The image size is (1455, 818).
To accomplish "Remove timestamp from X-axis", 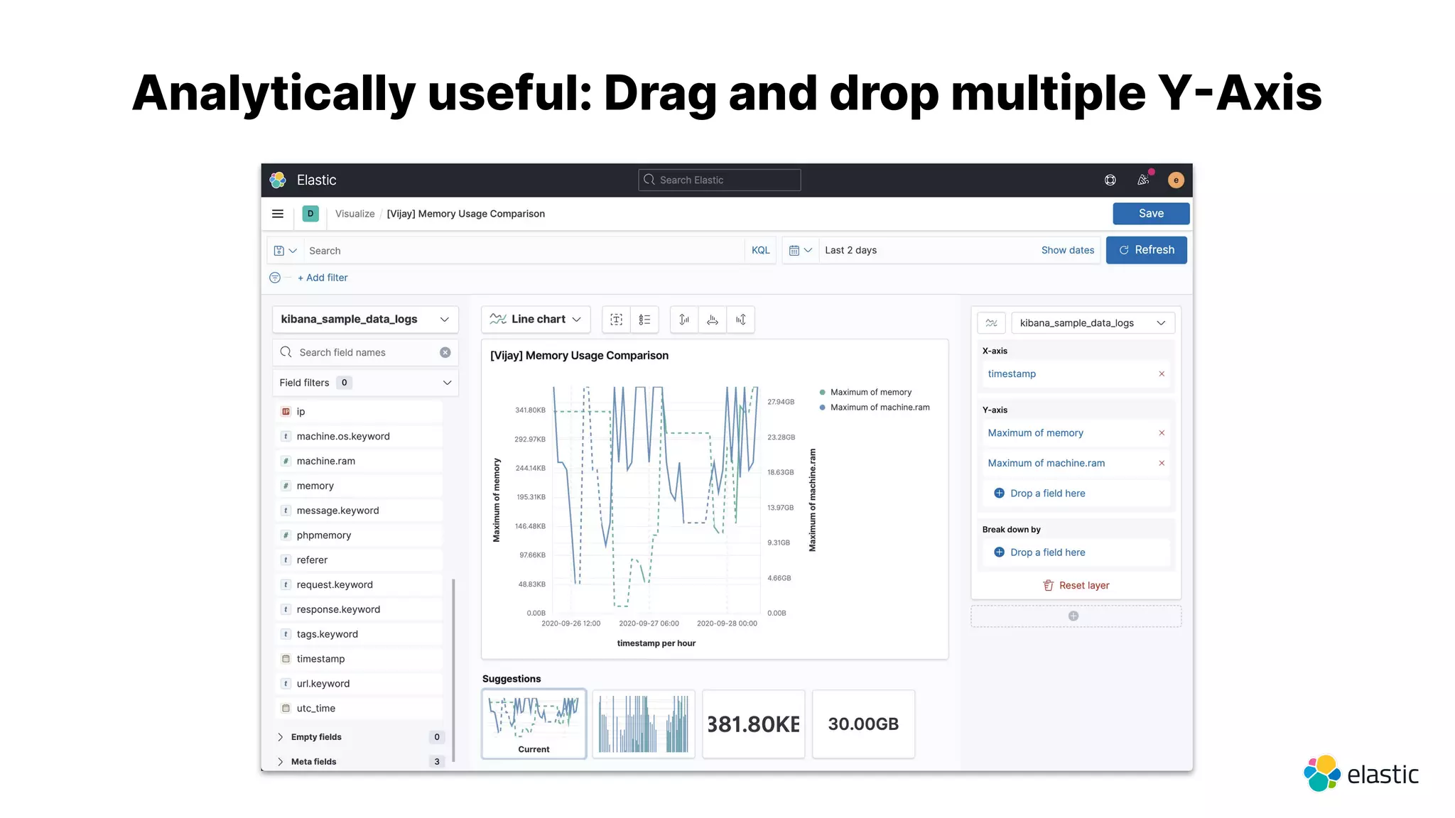I will pos(1162,374).
